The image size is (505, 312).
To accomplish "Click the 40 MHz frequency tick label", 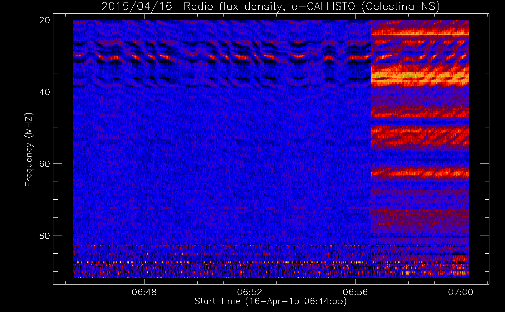I will pyautogui.click(x=45, y=92).
